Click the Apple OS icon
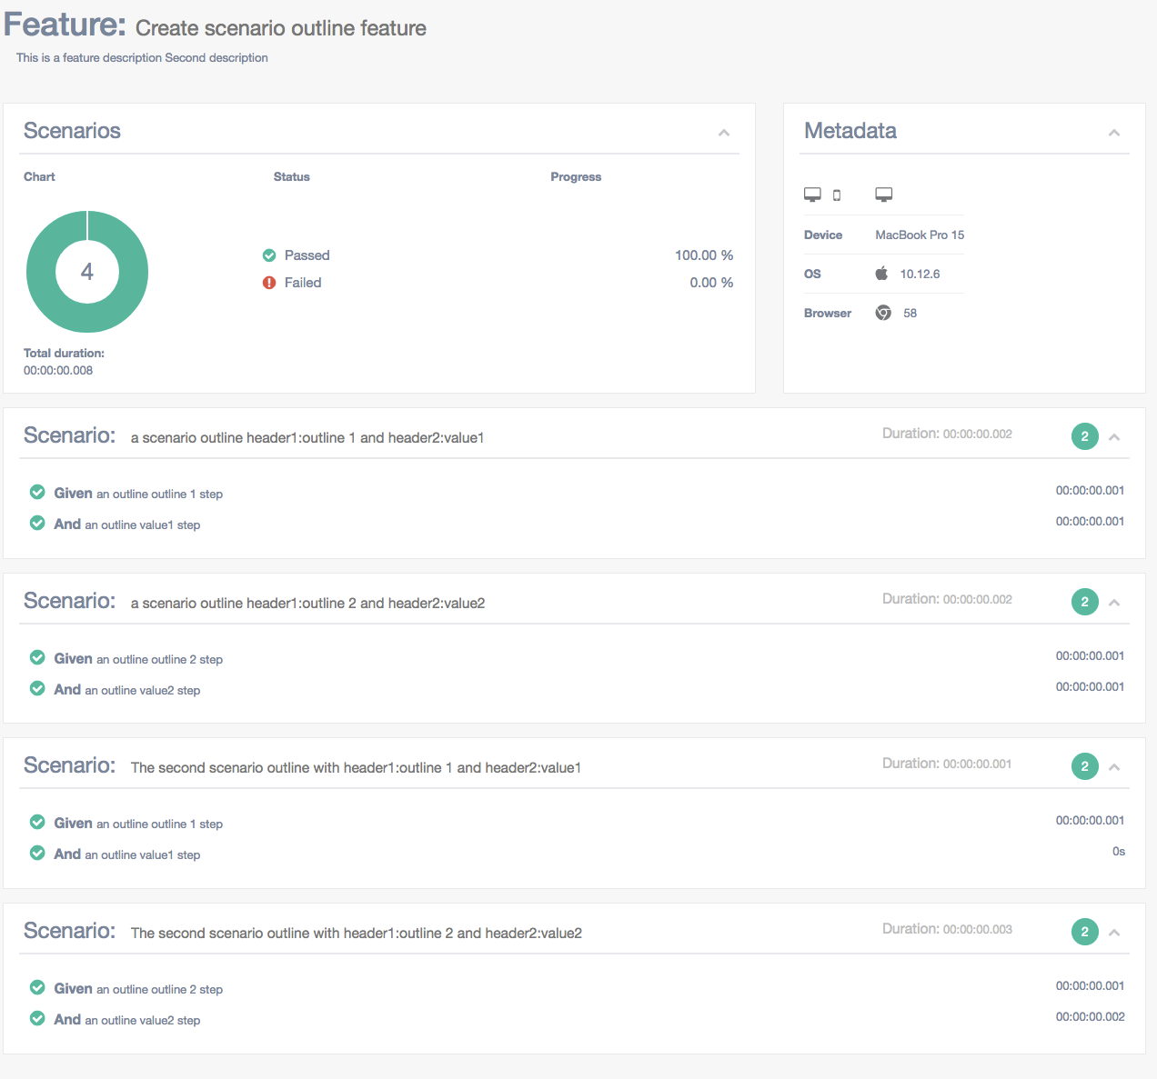Image resolution: width=1157 pixels, height=1079 pixels. [x=881, y=274]
